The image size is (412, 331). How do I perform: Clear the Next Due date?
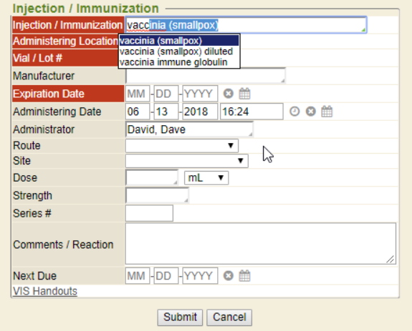click(228, 276)
